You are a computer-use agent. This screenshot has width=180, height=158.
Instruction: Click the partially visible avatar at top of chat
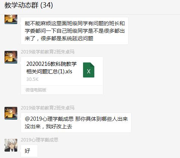(x=11, y=19)
